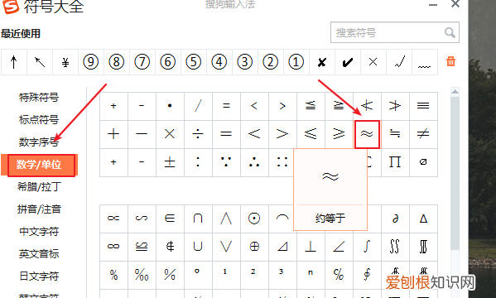The image size is (496, 298).
Task: Insert the large multiplication × symbol
Action: 170,134
